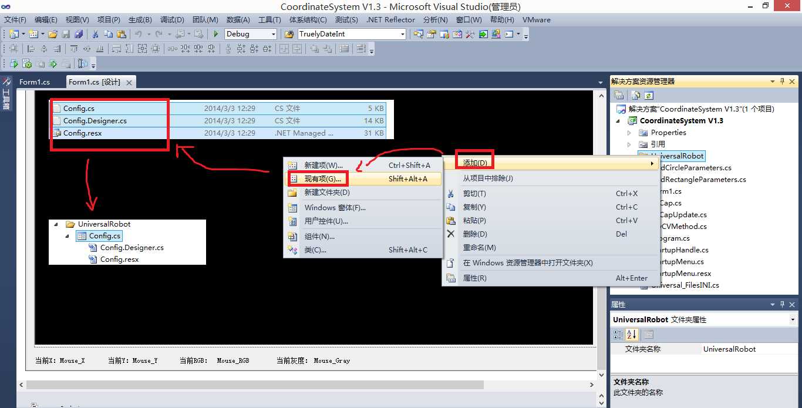802x408 pixels.
Task: Switch to the Form1.cs code tab
Action: (x=35, y=82)
